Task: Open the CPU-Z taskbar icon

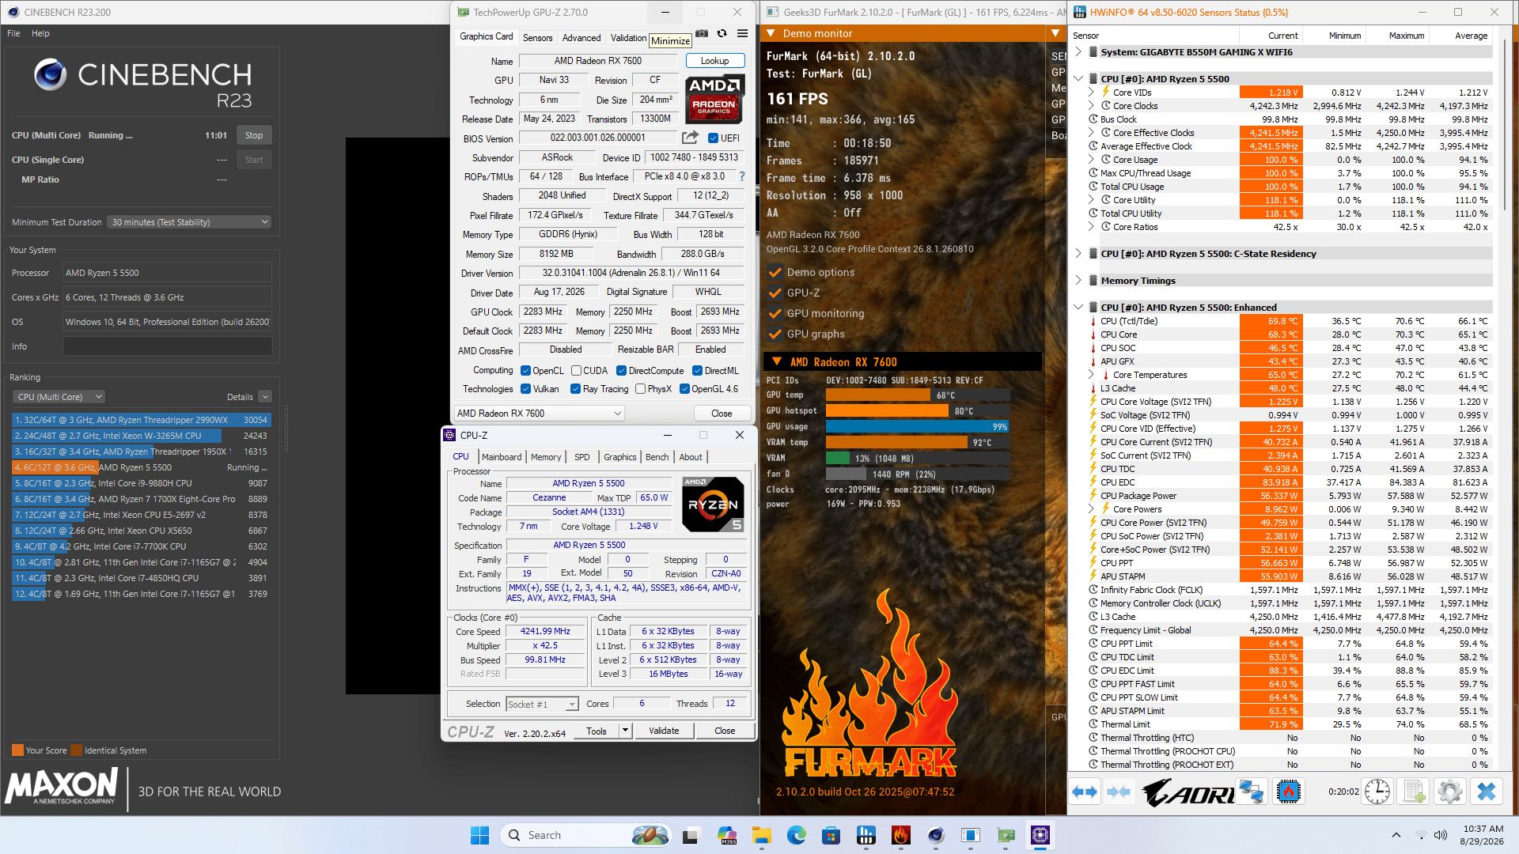Action: [x=1040, y=835]
